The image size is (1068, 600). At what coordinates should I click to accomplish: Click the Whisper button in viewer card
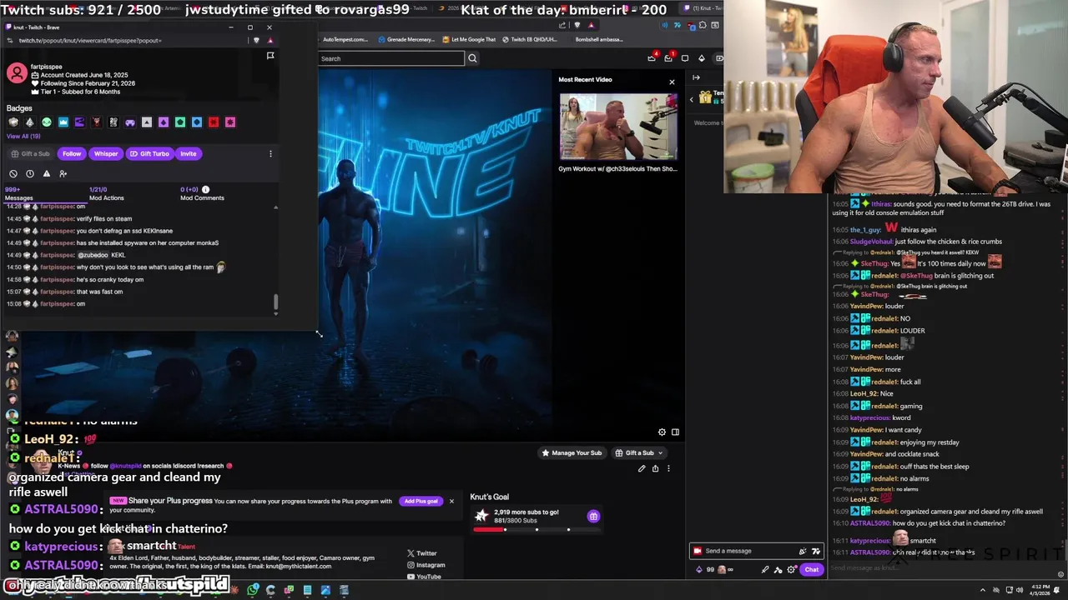106,153
